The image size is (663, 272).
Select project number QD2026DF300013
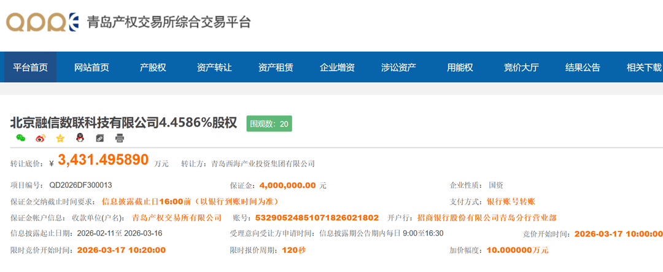pos(81,185)
